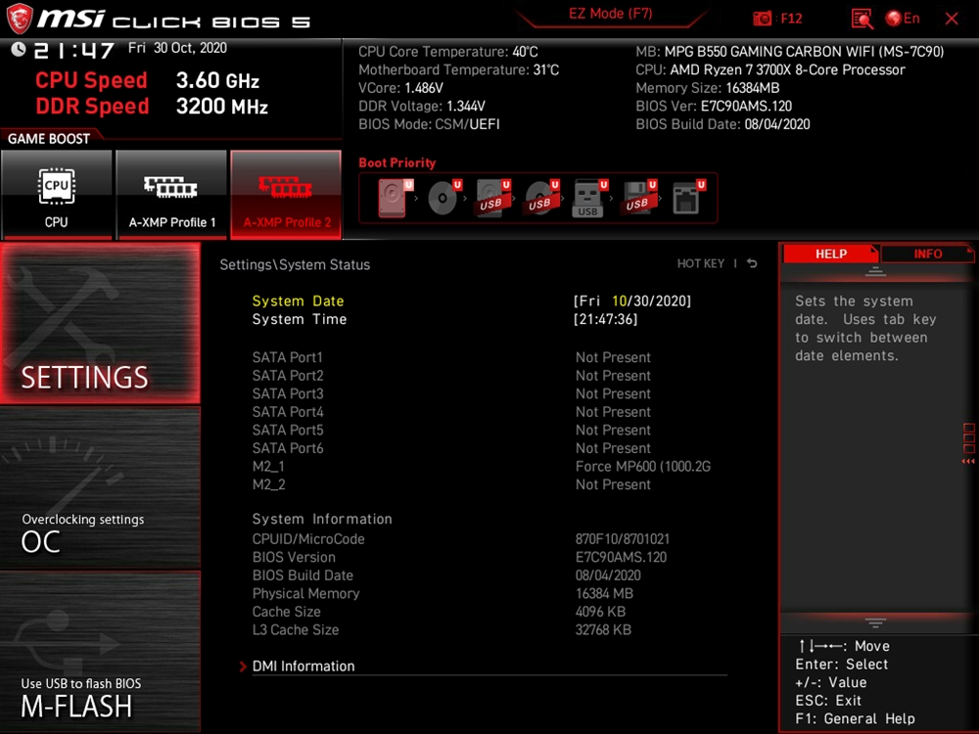Image resolution: width=979 pixels, height=734 pixels.
Task: Click the Settings\System Status breadcrumb
Action: 295,264
